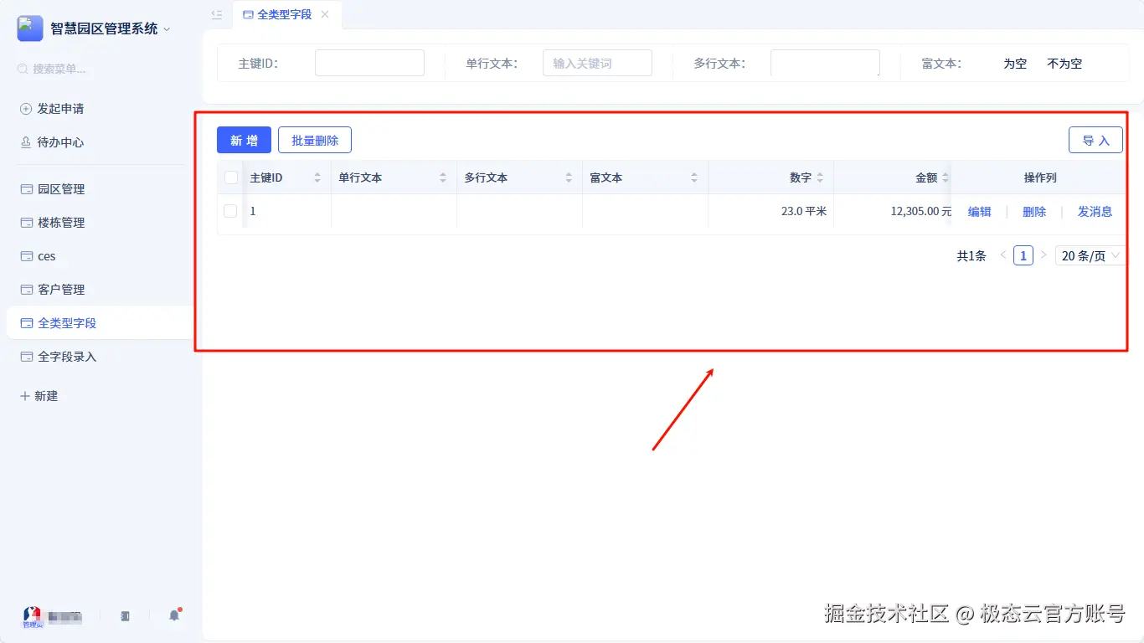Screen dimensions: 1144x643
Task: Click the 新建 plus entry in sidebar
Action: click(39, 396)
